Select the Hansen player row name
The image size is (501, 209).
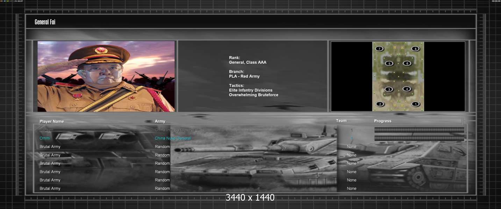point(46,130)
